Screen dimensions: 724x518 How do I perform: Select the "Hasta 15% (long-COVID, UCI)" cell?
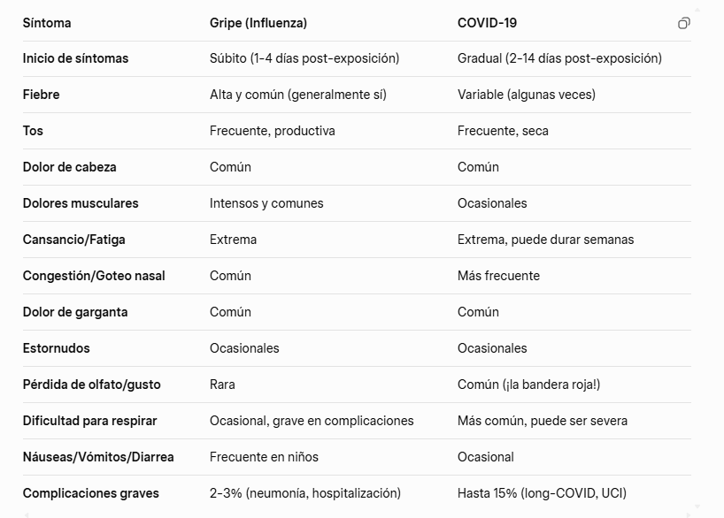click(x=542, y=493)
